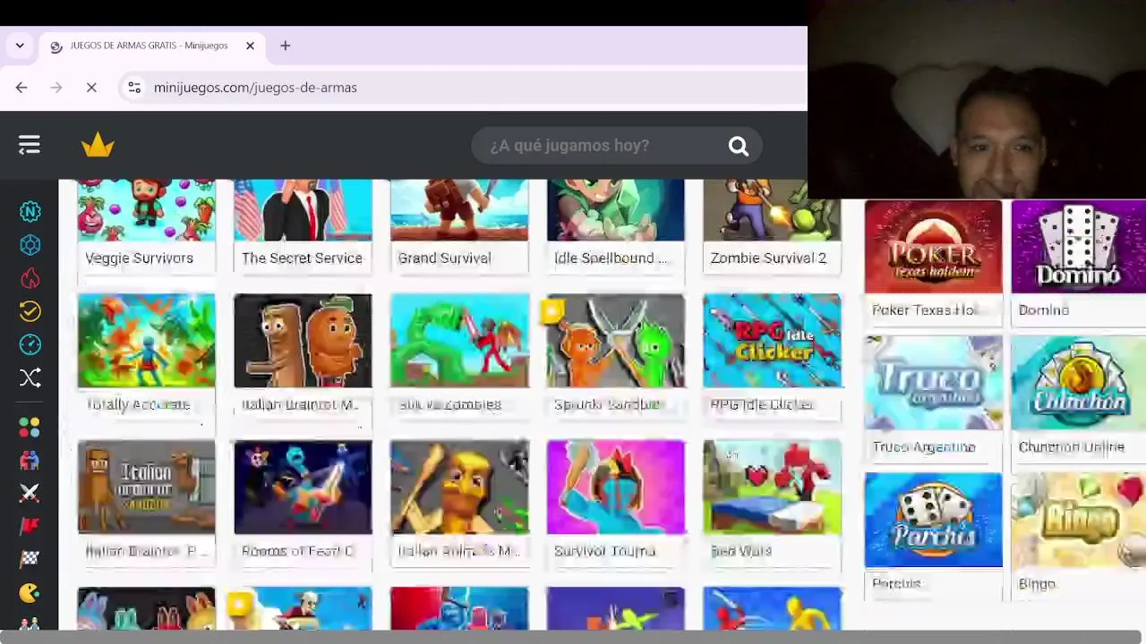This screenshot has height=644, width=1146.
Task: Open The Secret Service game
Action: click(303, 225)
